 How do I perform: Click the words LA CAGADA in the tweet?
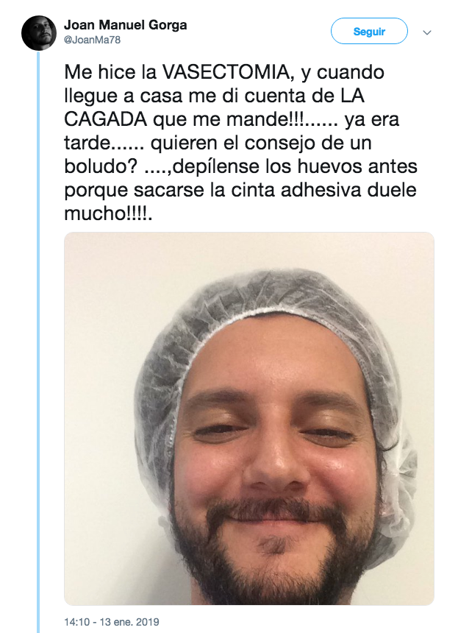214,107
